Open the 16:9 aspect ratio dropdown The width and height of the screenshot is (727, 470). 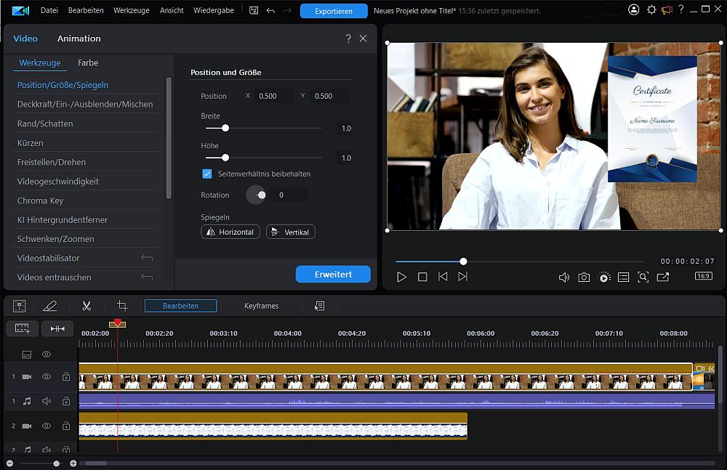703,276
